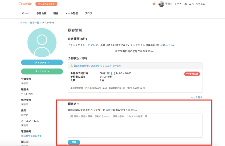
Task: Click the paper plane notification icon
Action: click(x=154, y=4)
